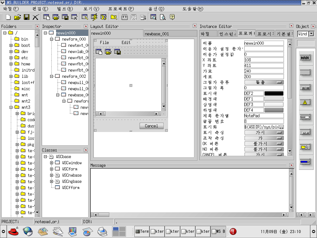Click the X close project toolbar icon
Image resolution: width=317 pixels, height=238 pixels.
(36, 17)
